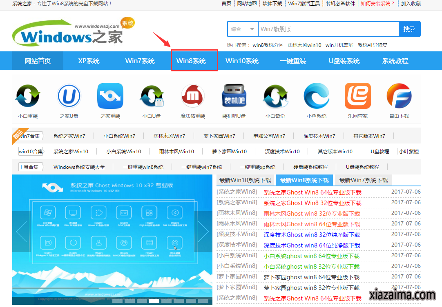Click the Ghost Windows 10 x32 banner image
The image size is (442, 307).
click(112, 240)
